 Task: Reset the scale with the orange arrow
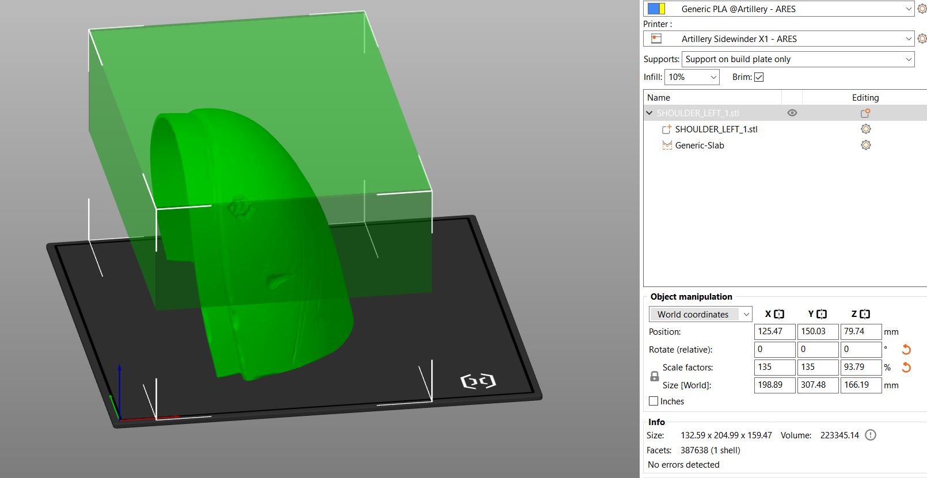[x=906, y=367]
